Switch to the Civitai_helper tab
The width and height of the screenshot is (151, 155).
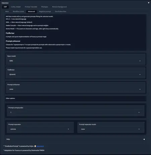click(x=16, y=7)
